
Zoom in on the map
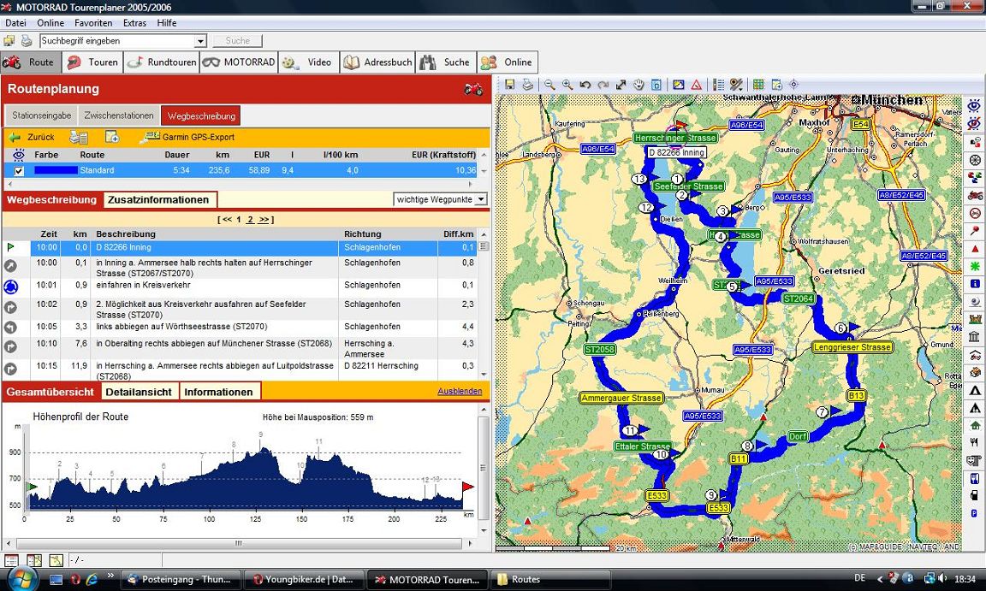(567, 85)
